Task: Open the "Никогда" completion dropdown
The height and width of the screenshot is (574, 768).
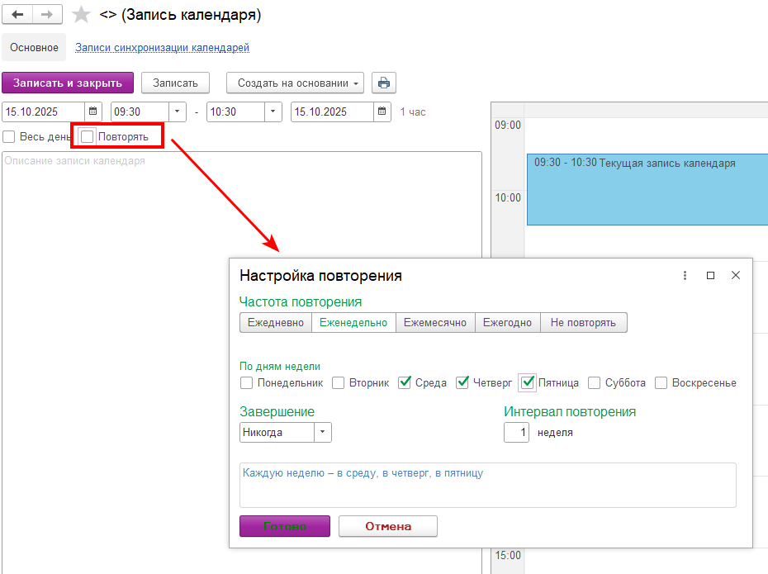Action: pos(322,432)
